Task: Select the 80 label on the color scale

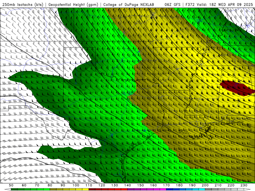Action: tap(50, 185)
